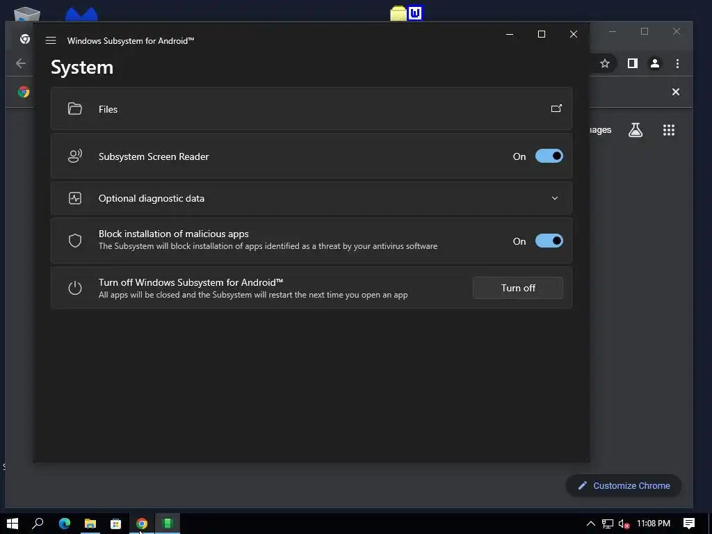Open the hamburger navigation menu

coord(51,40)
